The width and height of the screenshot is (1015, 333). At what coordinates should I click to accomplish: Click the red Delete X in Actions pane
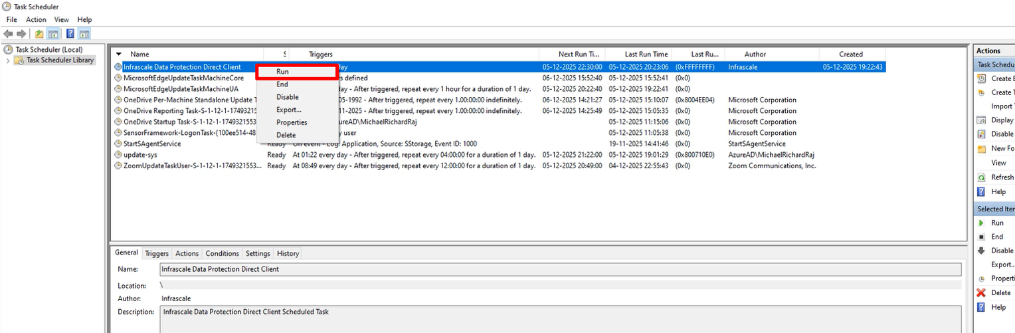981,293
